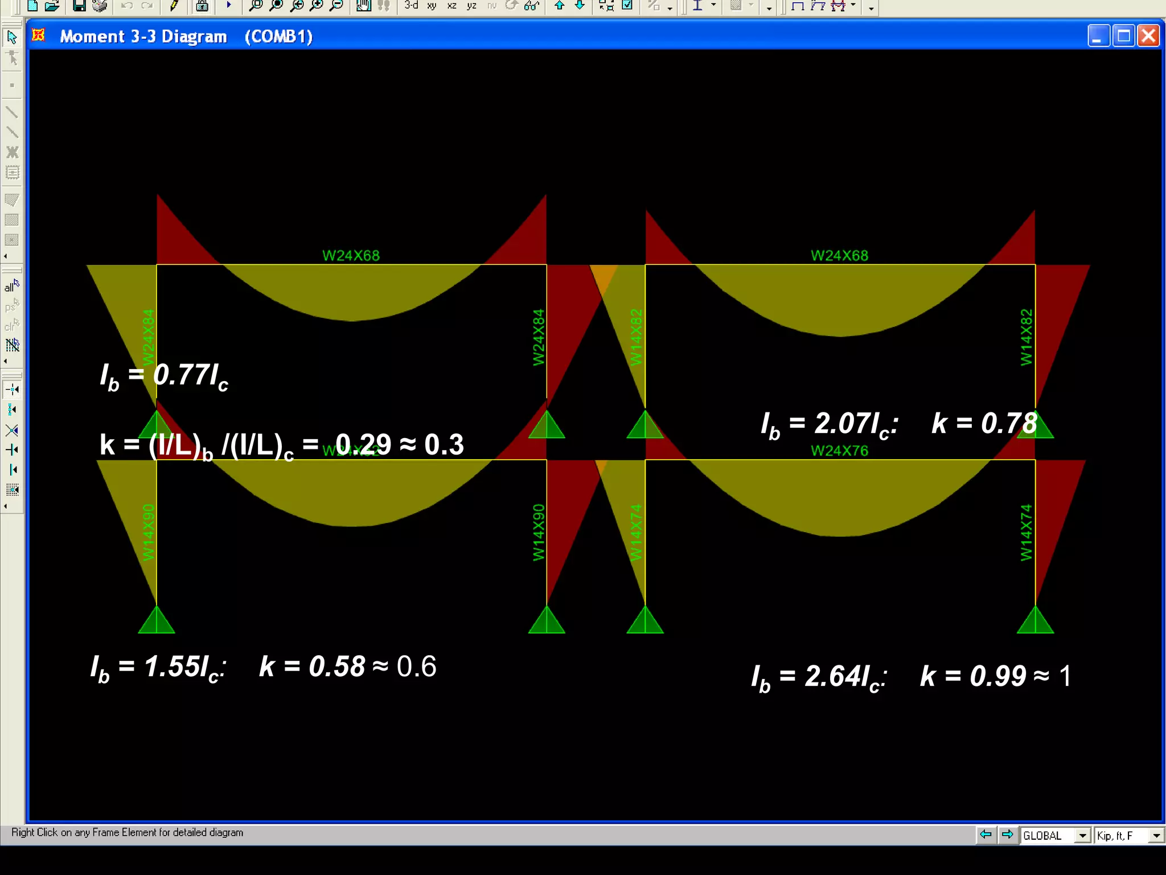The width and height of the screenshot is (1166, 875).
Task: Click the left arrow button in status bar
Action: point(986,835)
